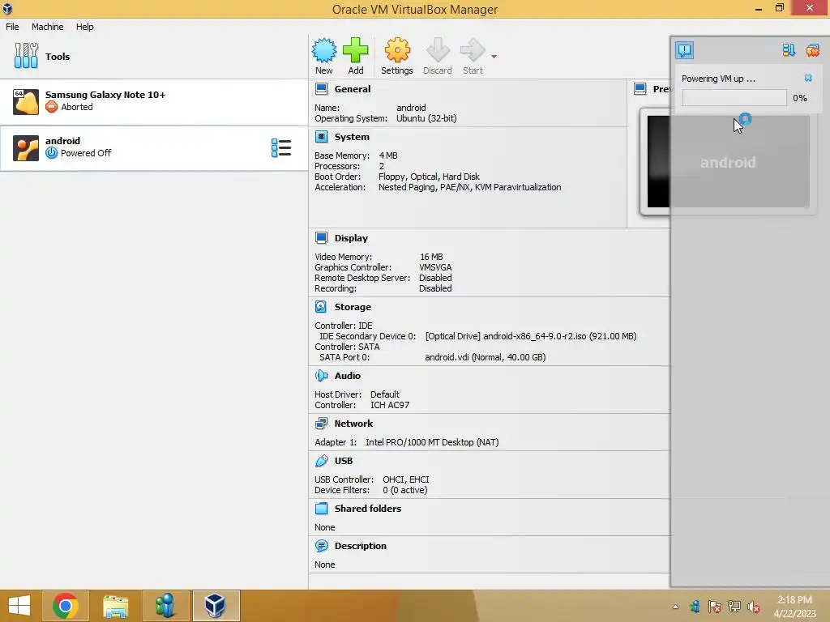Screen dimensions: 830x622
Task: Click the ICH AC97 audio controller value
Action: [x=390, y=405]
